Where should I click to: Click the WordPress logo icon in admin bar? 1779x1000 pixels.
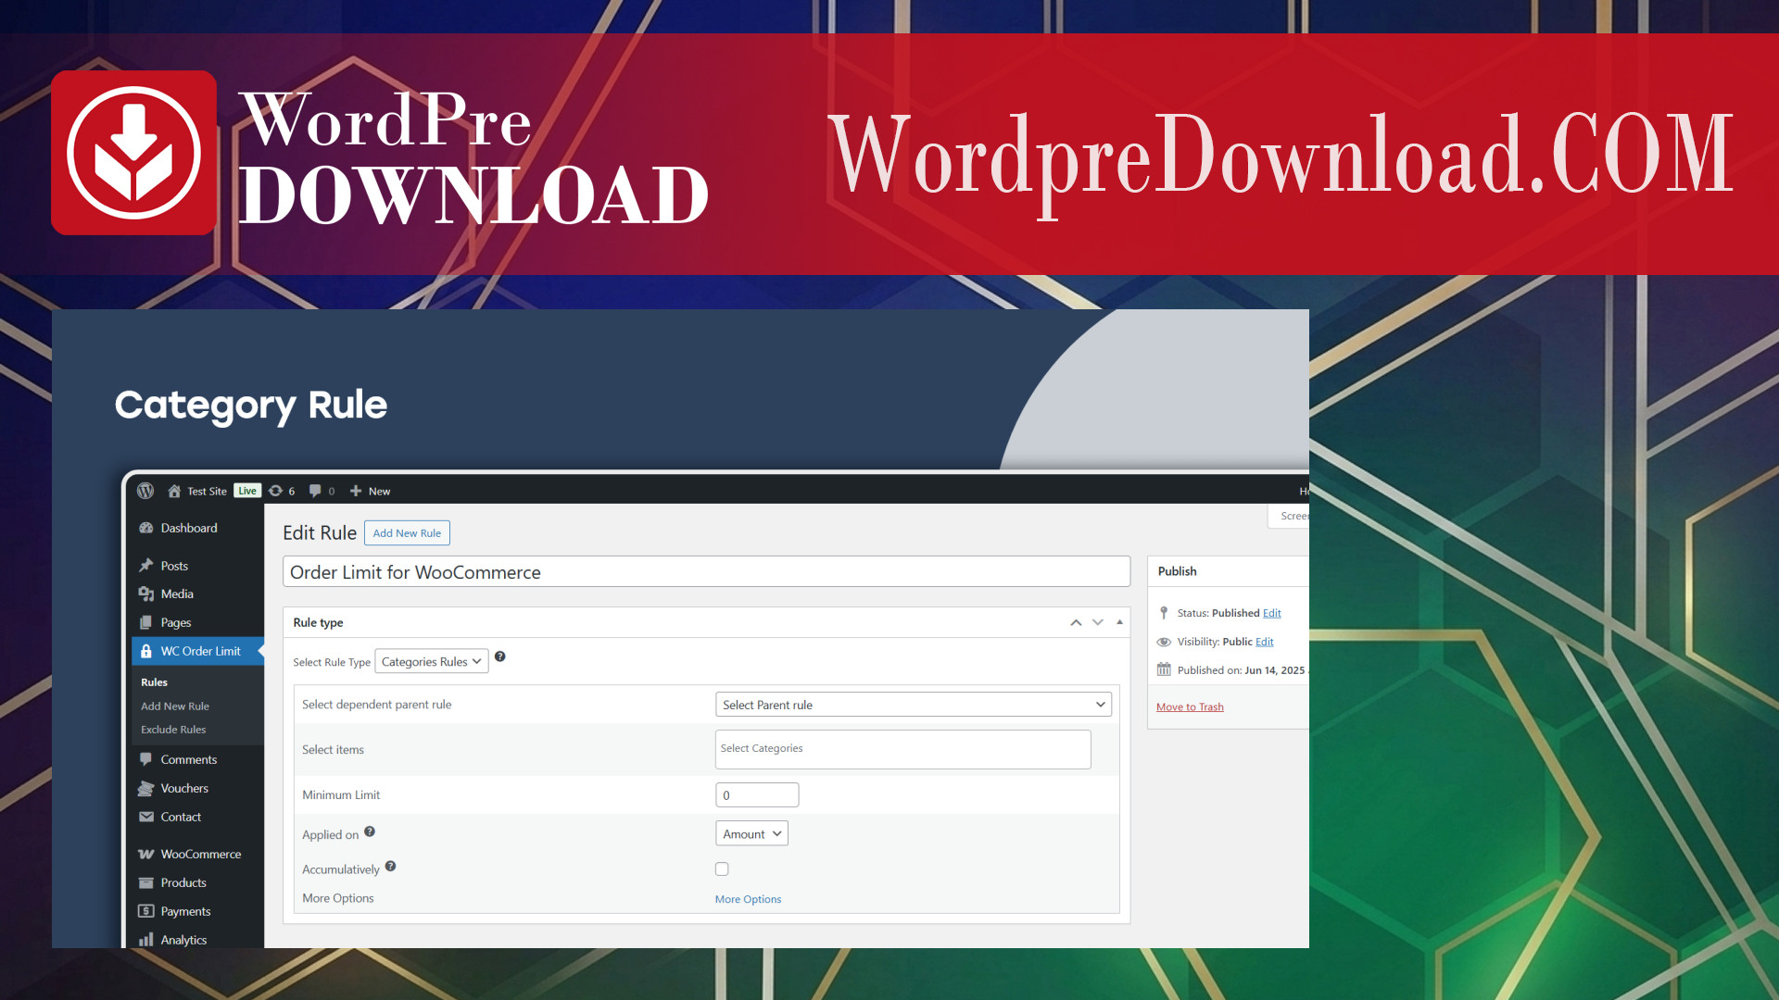click(x=145, y=491)
